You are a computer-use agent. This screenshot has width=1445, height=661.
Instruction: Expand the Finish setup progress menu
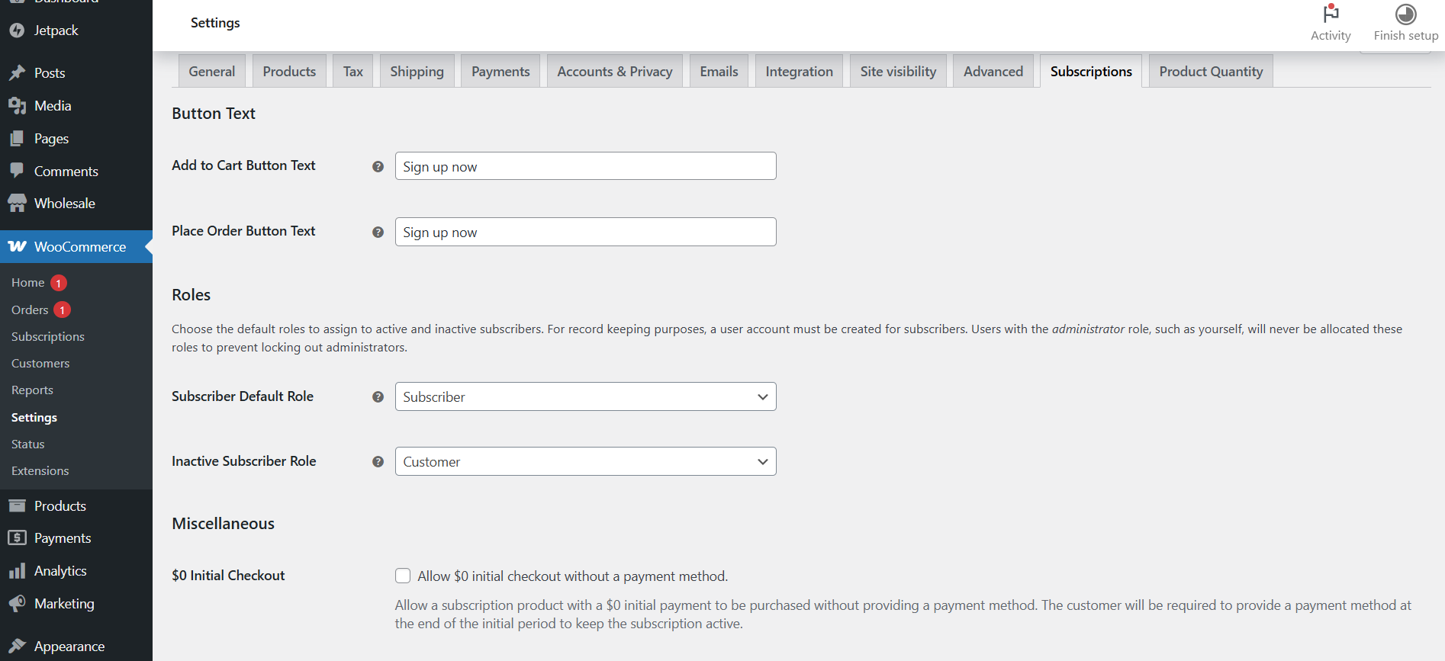coord(1405,14)
